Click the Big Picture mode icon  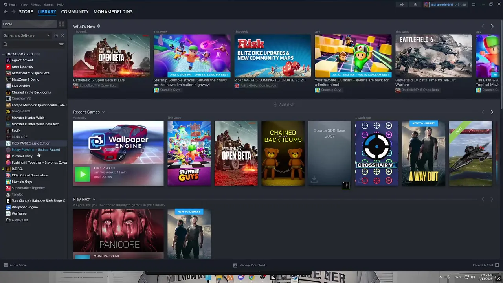pos(474,4)
